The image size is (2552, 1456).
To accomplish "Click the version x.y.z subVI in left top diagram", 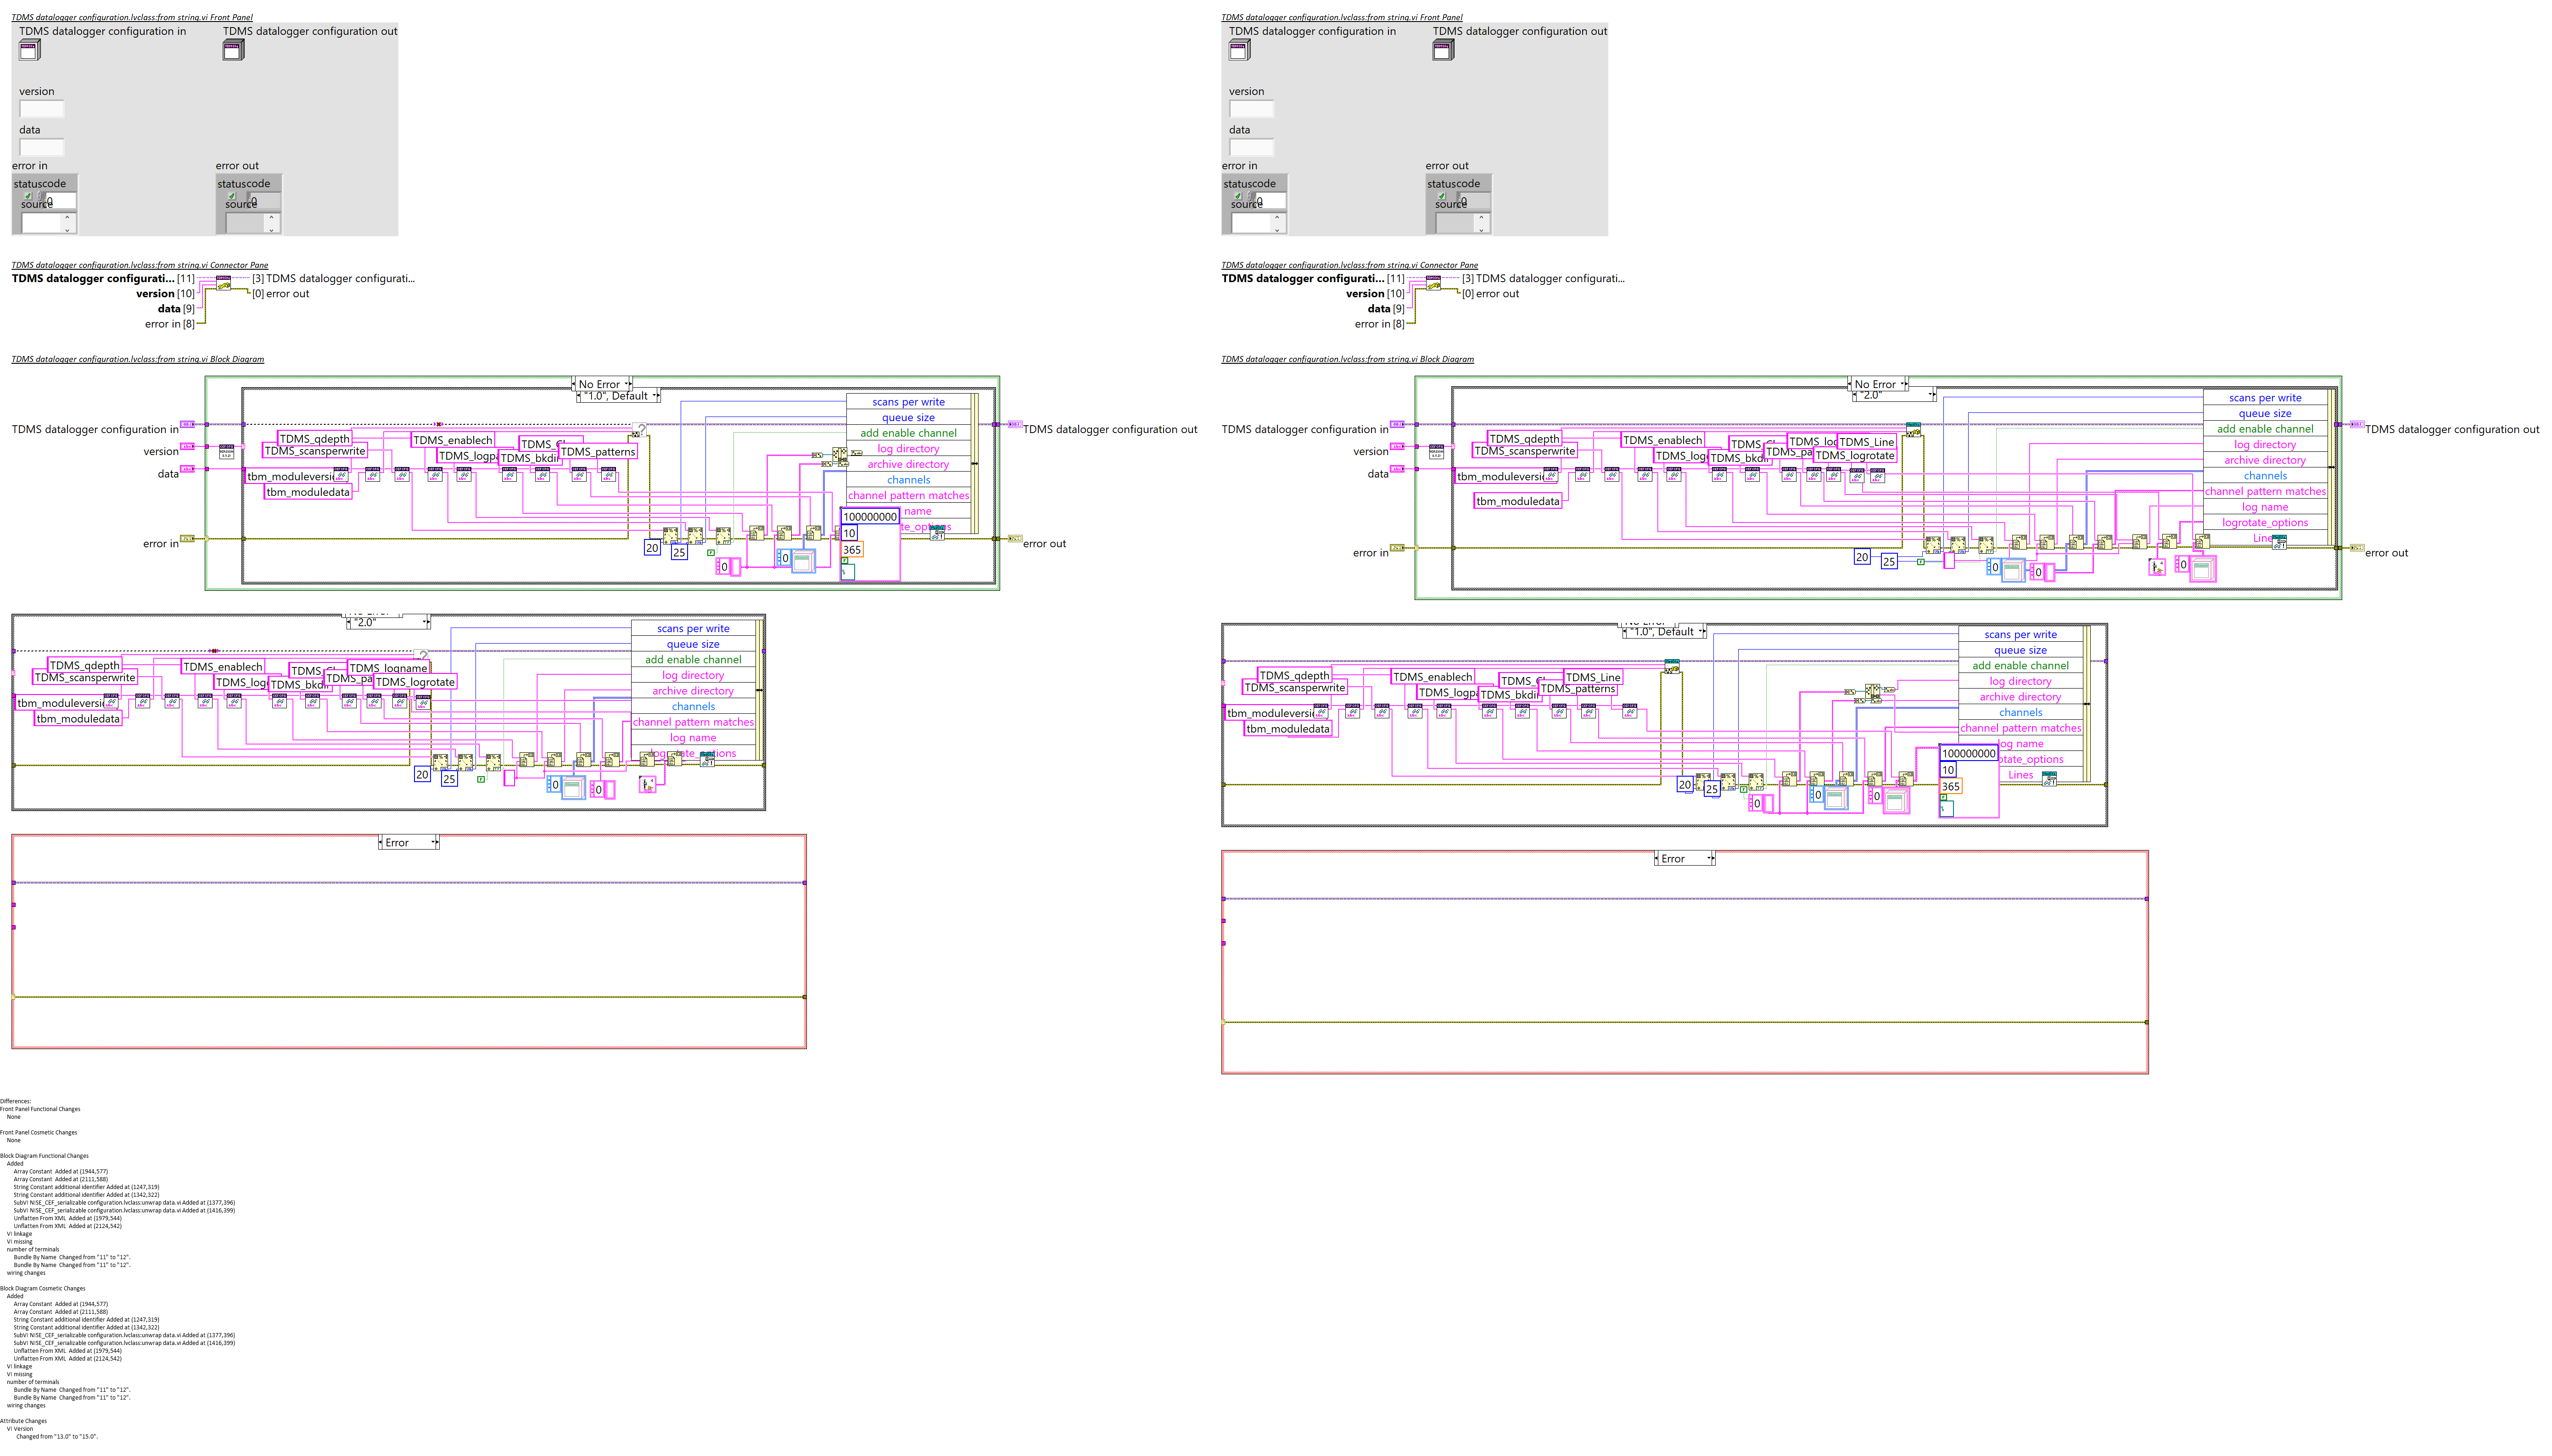I will click(226, 452).
